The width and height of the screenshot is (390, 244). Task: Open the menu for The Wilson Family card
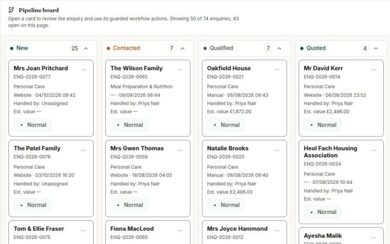tap(180, 70)
